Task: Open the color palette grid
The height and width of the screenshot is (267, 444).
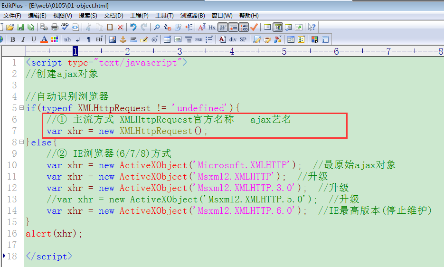Action: [54, 39]
